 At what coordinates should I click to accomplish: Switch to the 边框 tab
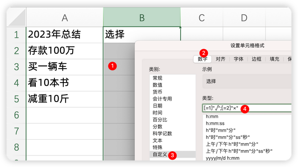tap(257, 59)
